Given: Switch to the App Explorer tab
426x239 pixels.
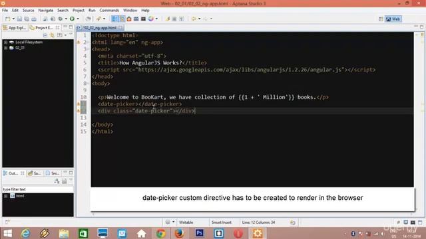Looking at the screenshot, I should [15, 28].
